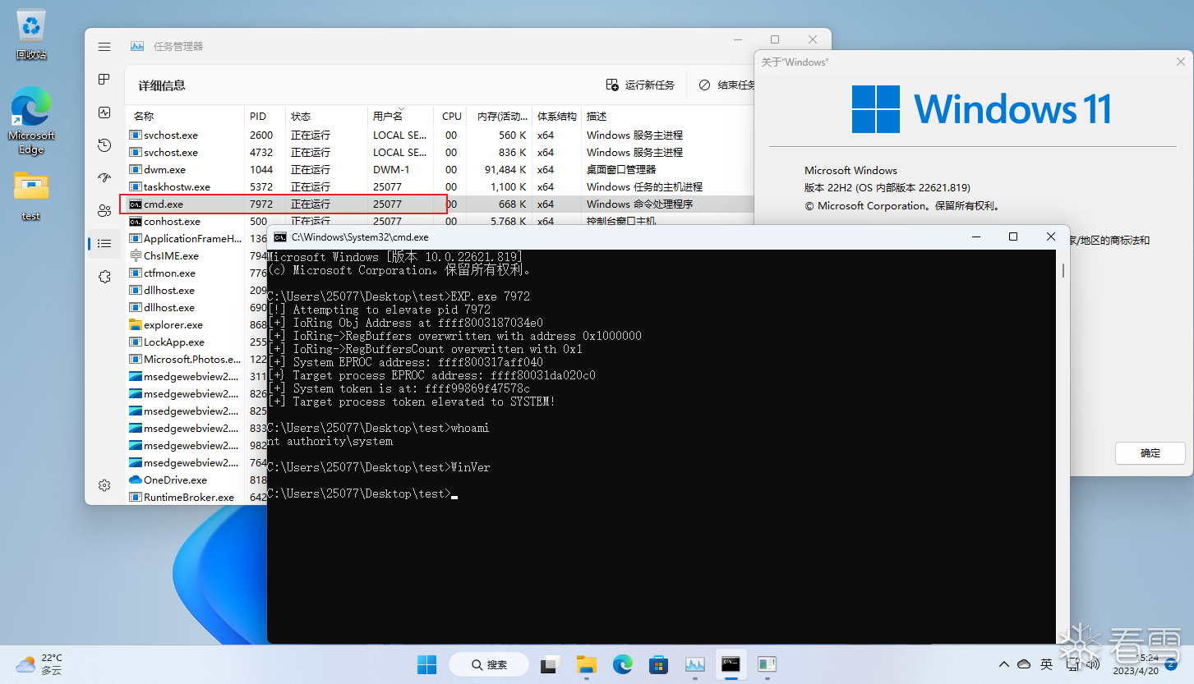Open File Explorer from the taskbar
Screen dimensions: 1194x684
pyautogui.click(x=586, y=663)
